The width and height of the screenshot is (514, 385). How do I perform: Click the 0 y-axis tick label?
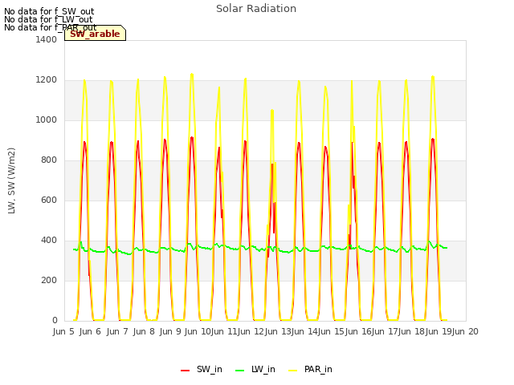click(x=55, y=321)
